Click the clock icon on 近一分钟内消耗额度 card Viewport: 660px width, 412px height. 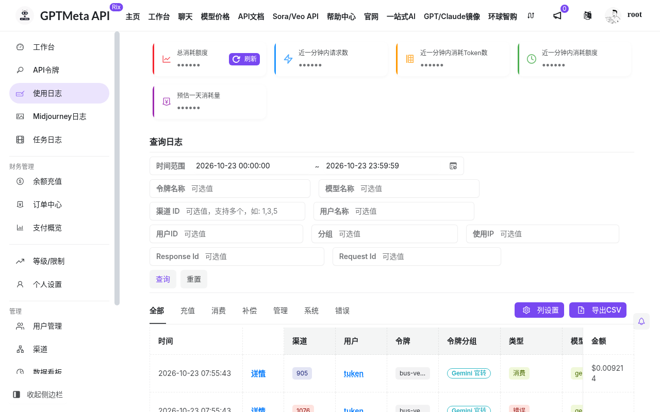(532, 59)
